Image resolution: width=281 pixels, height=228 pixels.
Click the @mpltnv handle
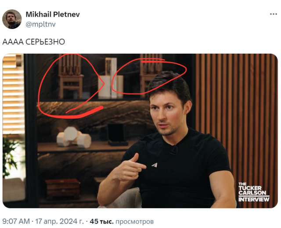pyautogui.click(x=41, y=24)
